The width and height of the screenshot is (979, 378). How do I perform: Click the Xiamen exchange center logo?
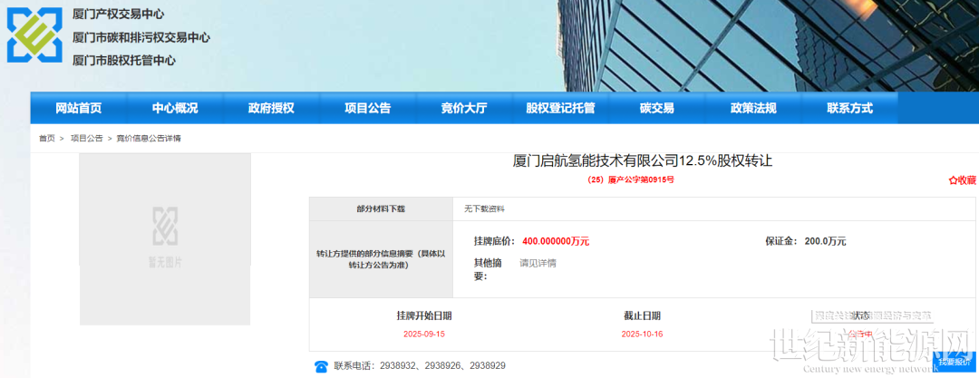[34, 35]
